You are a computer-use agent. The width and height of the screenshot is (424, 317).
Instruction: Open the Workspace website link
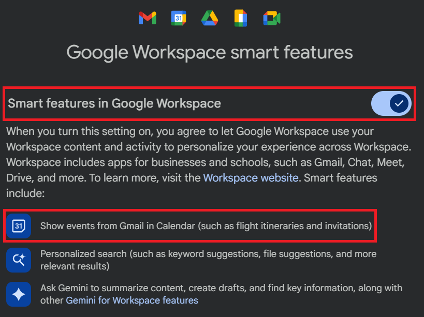251,178
